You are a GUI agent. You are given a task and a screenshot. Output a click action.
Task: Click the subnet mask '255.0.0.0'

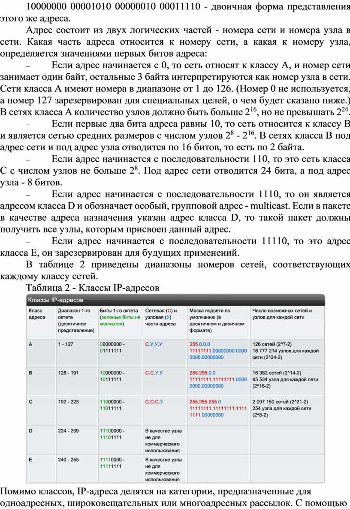pos(200,344)
